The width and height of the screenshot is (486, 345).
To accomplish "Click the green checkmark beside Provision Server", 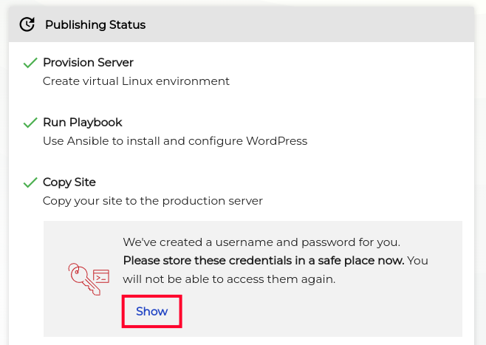I will pyautogui.click(x=30, y=63).
